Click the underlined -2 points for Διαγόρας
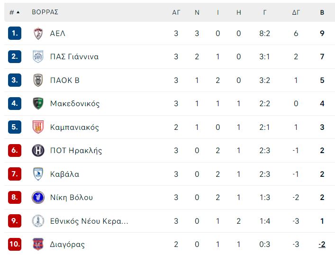Image resolution: width=335 pixels, height=255 pixels. pos(322,244)
